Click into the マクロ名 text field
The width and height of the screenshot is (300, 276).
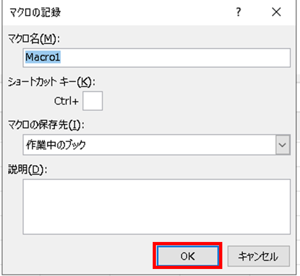(x=156, y=58)
